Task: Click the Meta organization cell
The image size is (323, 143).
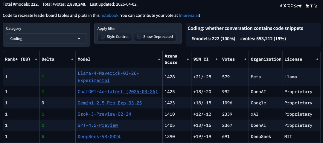Action: tap(256, 77)
